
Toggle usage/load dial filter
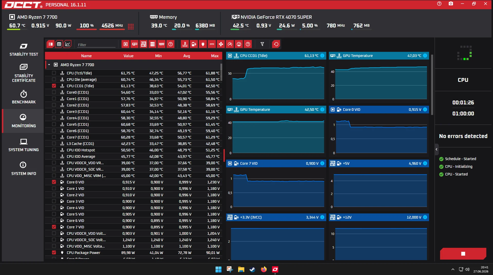pos(239,44)
